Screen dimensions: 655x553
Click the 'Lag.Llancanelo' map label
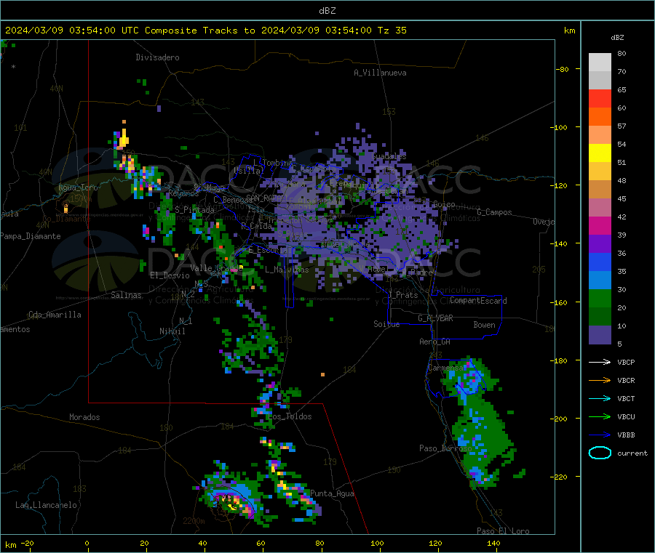46,505
